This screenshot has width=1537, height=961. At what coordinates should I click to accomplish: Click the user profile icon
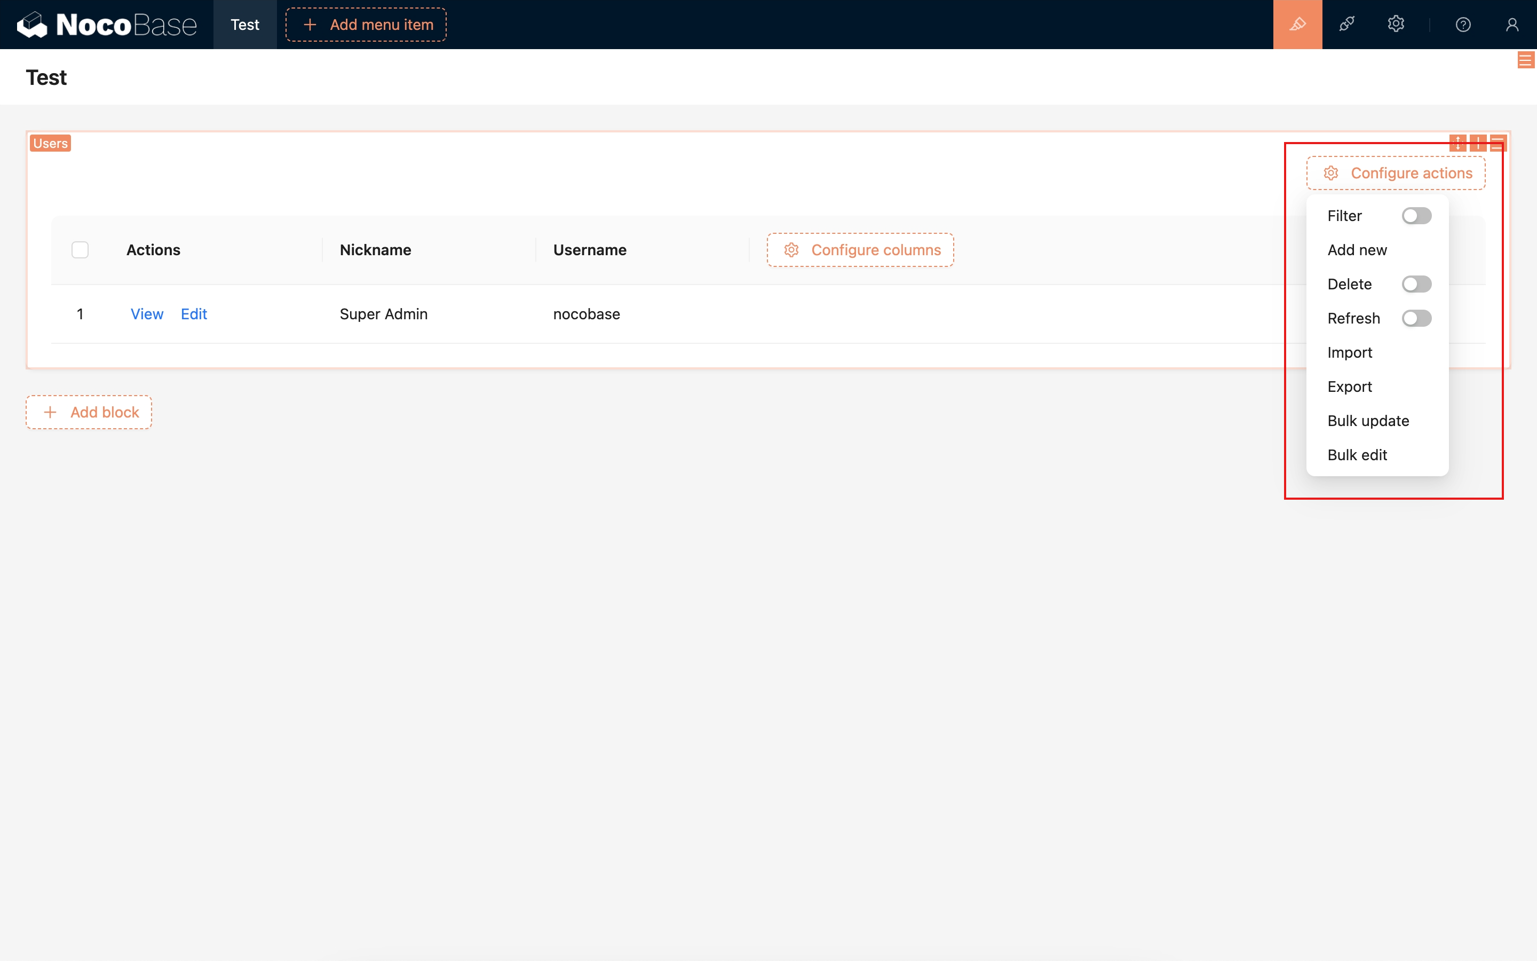1511,25
